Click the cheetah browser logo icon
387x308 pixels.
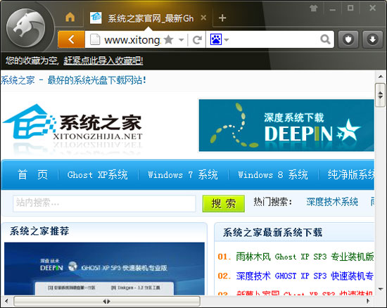[25, 28]
